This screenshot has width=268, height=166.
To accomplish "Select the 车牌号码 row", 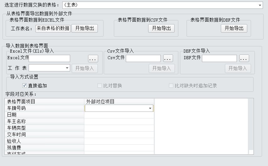I will (x=44, y=108).
